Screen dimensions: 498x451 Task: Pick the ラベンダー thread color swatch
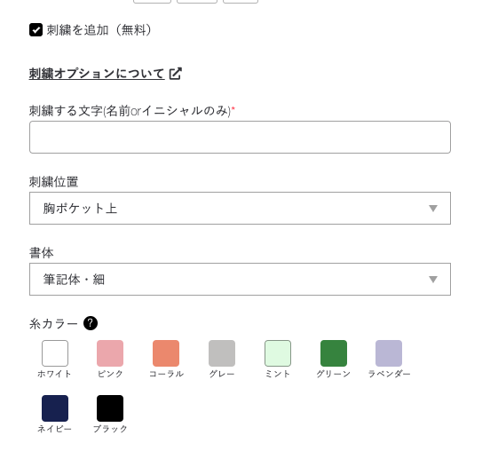[389, 353]
